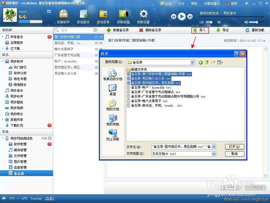Skip to the previous track
Image resolution: width=270 pixels, height=203 pixels.
pos(173,17)
